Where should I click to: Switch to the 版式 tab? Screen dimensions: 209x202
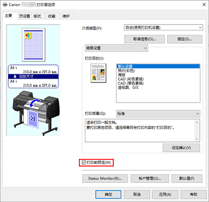coord(39,16)
